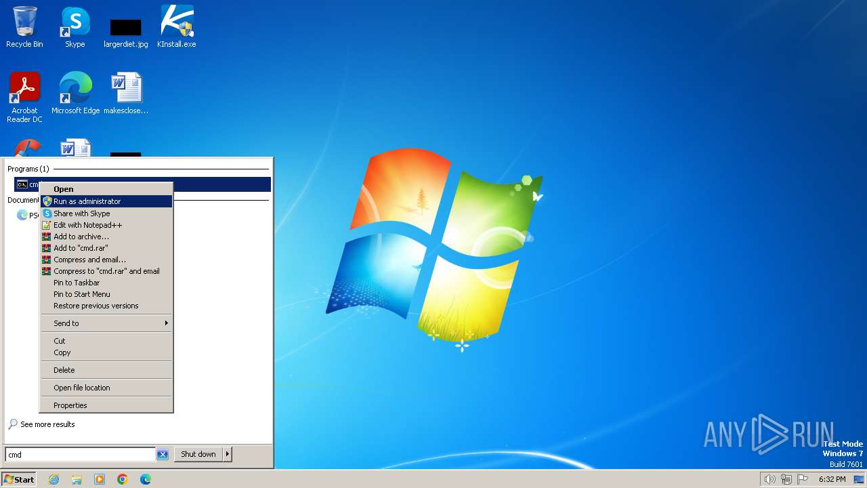Viewport: 867px width, 488px height.
Task: Open Microsoft Edge from the taskbar
Action: point(146,479)
